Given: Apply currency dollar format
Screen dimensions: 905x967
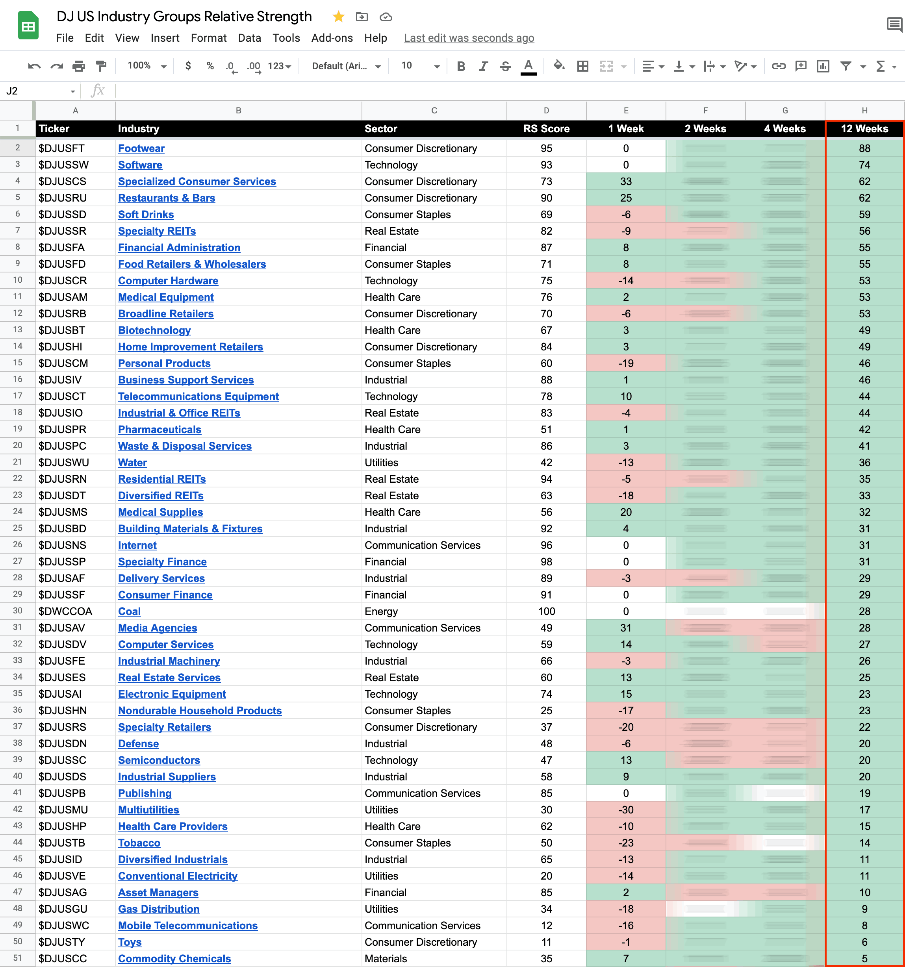Looking at the screenshot, I should click(x=188, y=66).
